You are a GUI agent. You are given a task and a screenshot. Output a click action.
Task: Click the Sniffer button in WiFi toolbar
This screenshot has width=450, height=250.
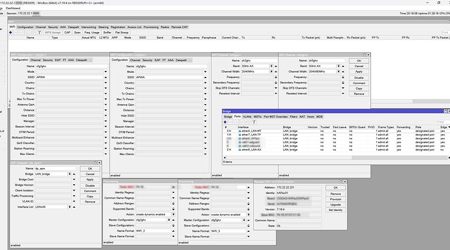[x=107, y=33]
